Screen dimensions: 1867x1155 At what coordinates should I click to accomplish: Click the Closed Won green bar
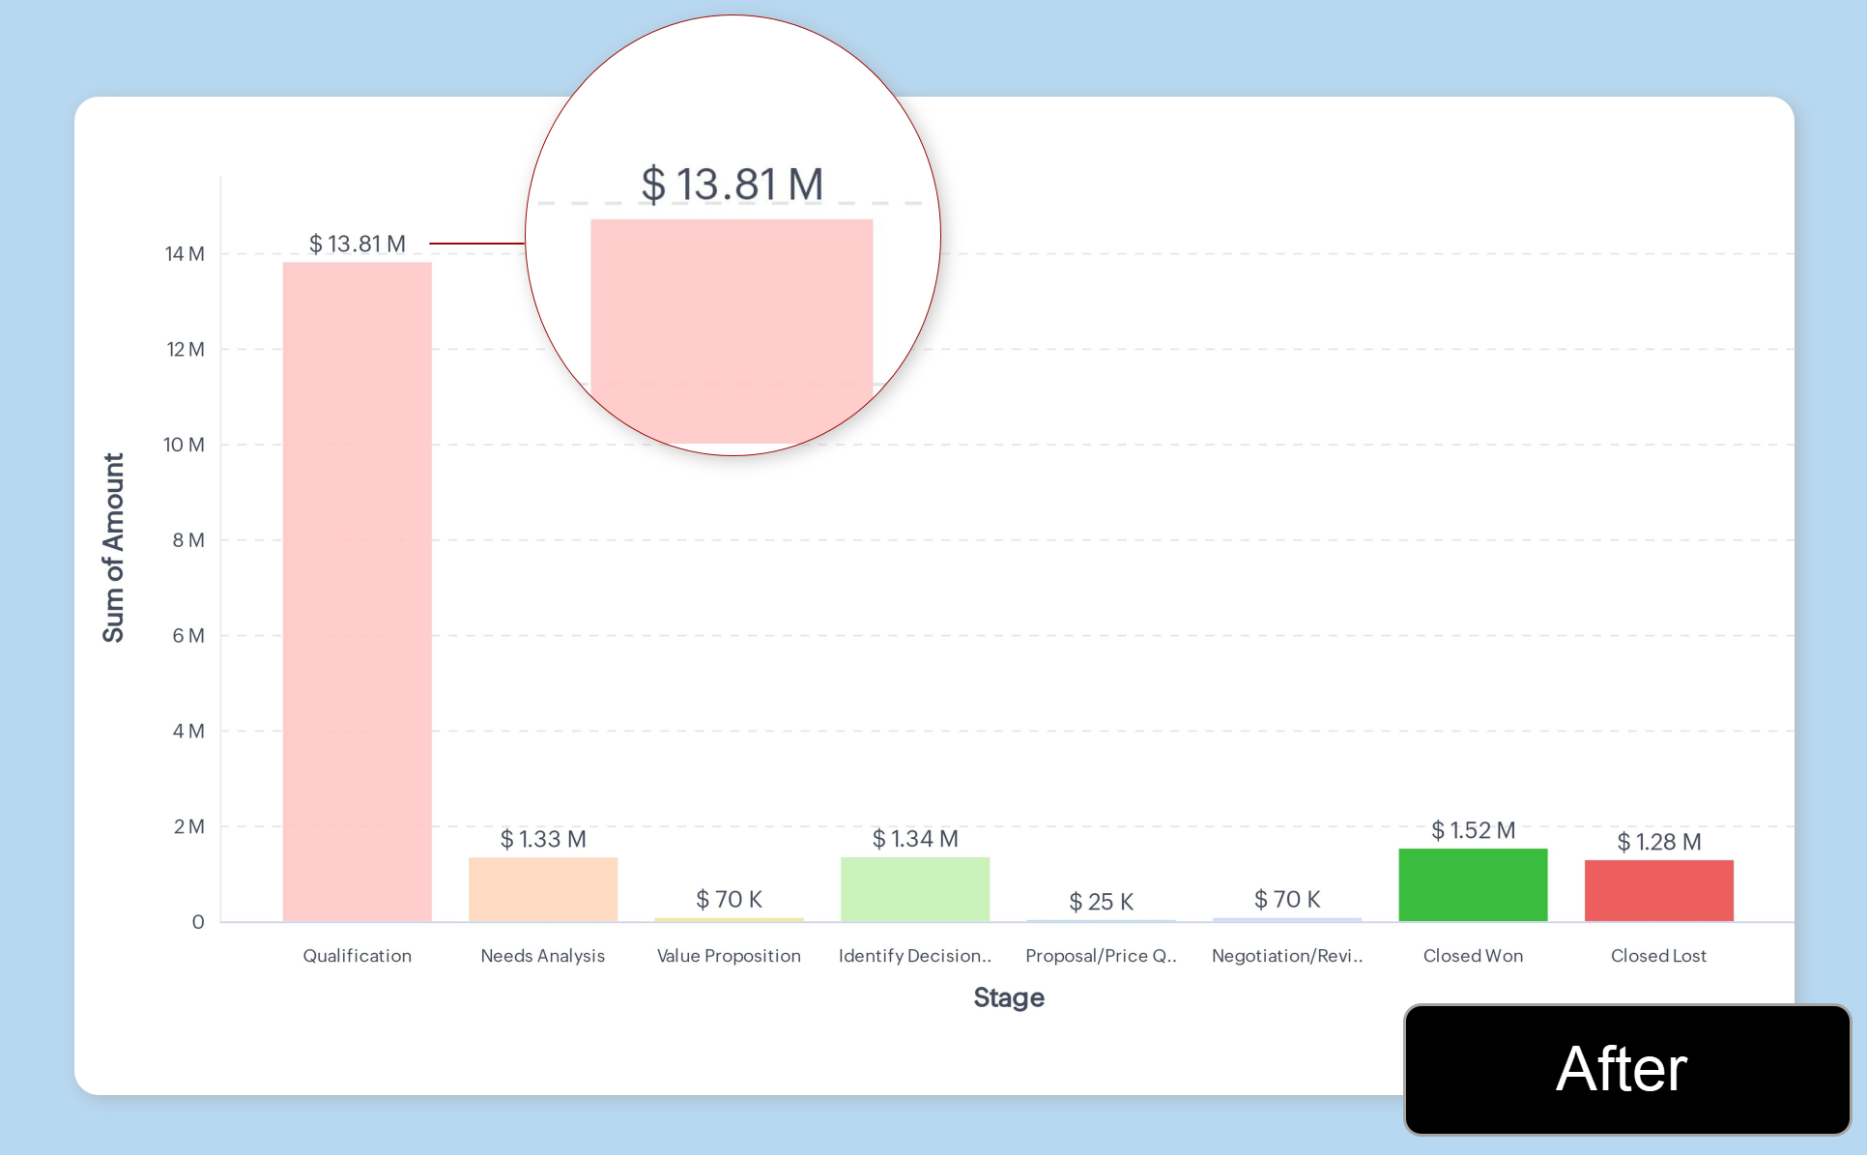pos(1472,884)
